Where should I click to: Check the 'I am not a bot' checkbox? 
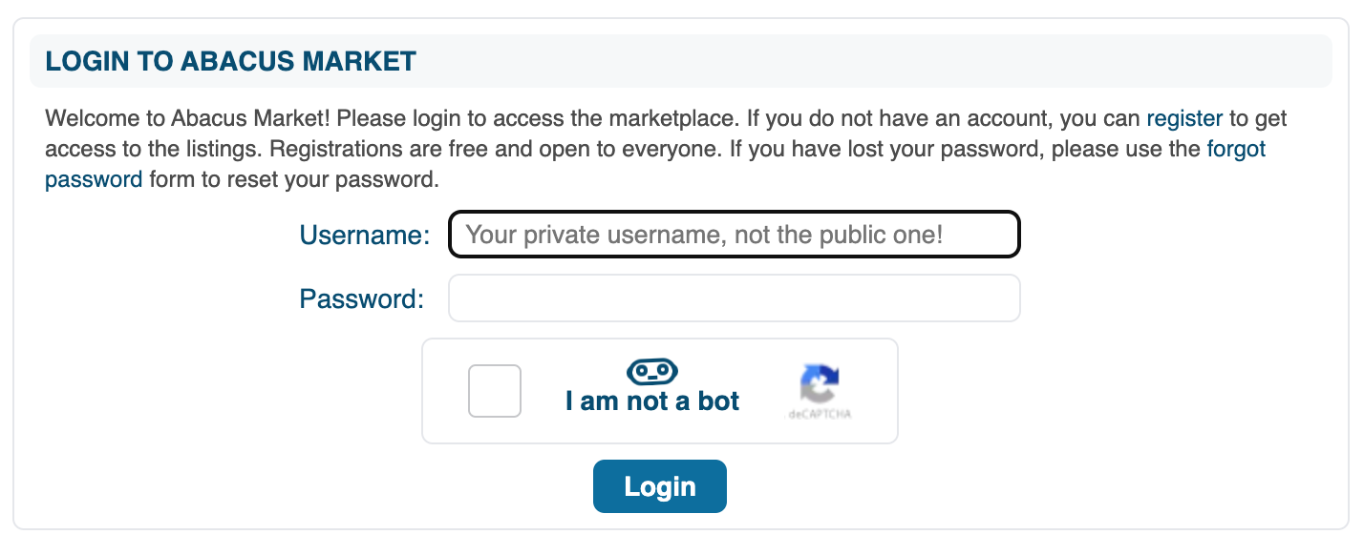click(495, 391)
